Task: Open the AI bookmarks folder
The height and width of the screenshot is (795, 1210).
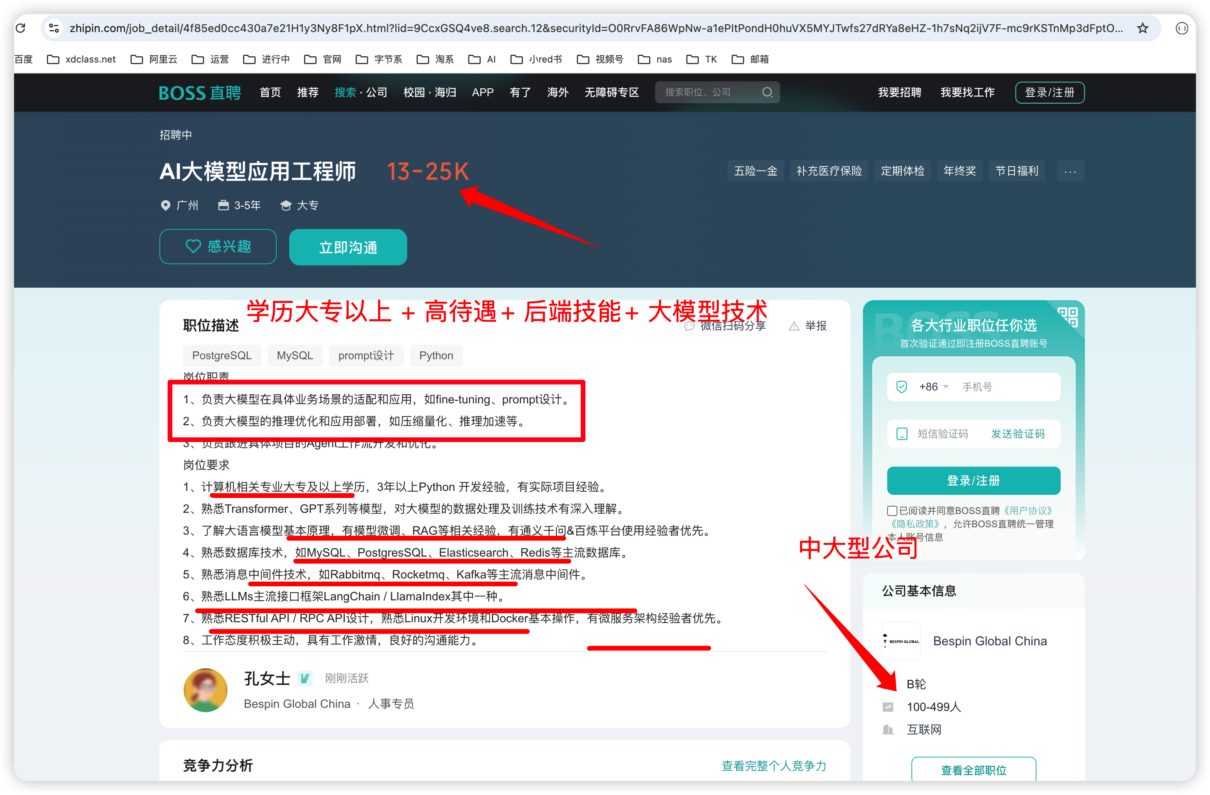Action: tap(481, 59)
